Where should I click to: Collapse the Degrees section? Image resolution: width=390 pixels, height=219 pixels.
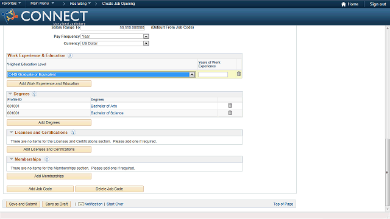coord(10,94)
